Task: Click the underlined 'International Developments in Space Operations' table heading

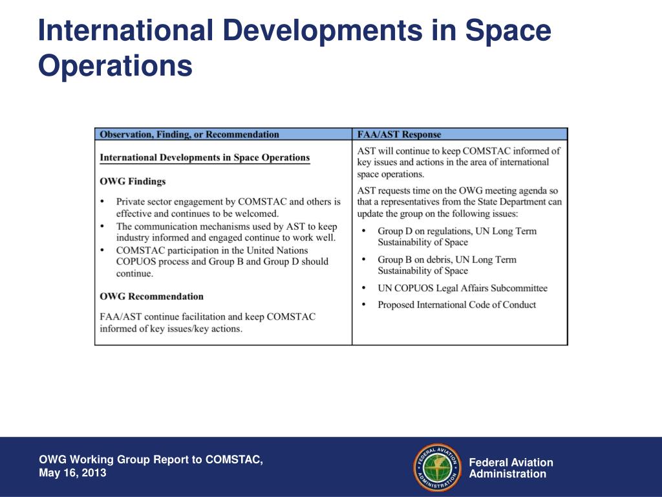Action: pyautogui.click(x=205, y=158)
